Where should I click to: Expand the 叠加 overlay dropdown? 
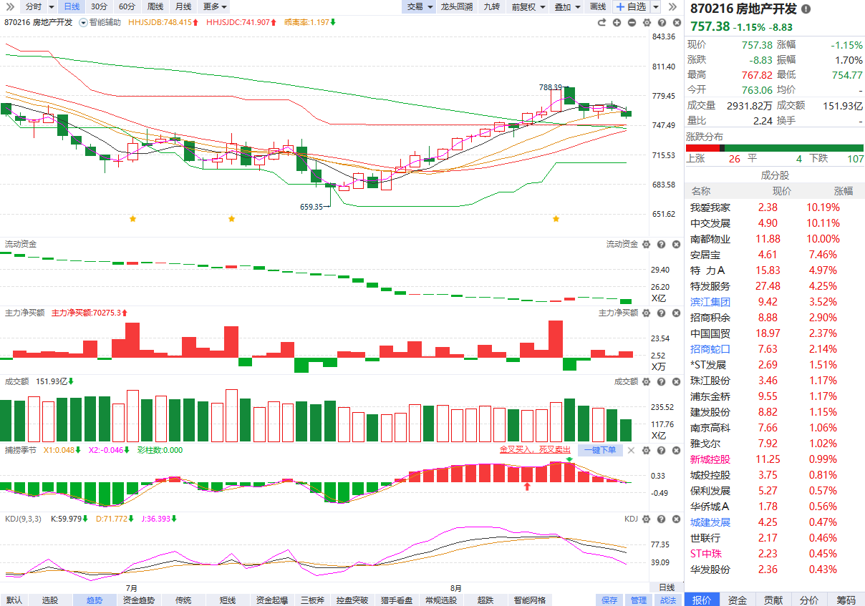click(x=566, y=6)
